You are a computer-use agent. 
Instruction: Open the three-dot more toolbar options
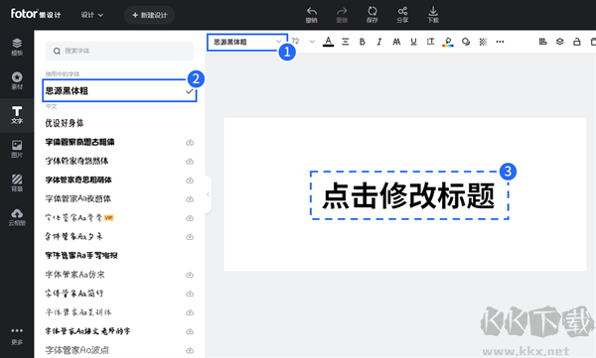coord(500,42)
